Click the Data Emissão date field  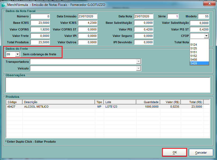coord(87,17)
